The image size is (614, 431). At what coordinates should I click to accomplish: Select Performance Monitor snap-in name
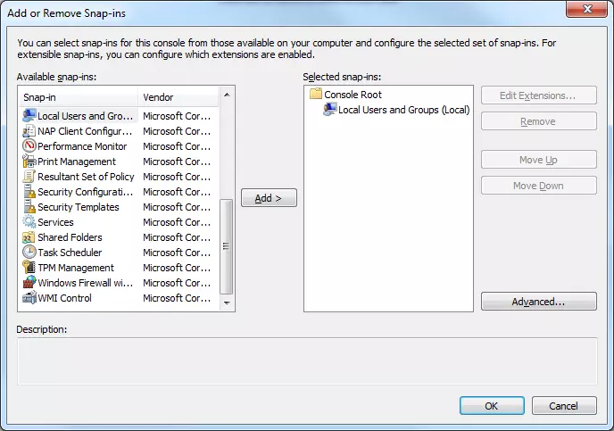82,146
